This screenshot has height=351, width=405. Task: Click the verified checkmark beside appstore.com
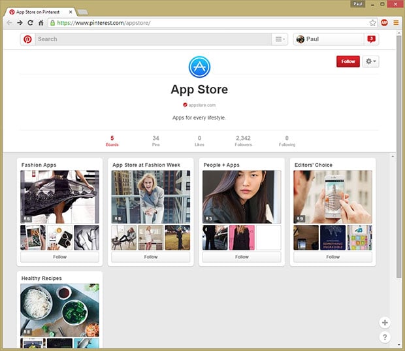(185, 105)
